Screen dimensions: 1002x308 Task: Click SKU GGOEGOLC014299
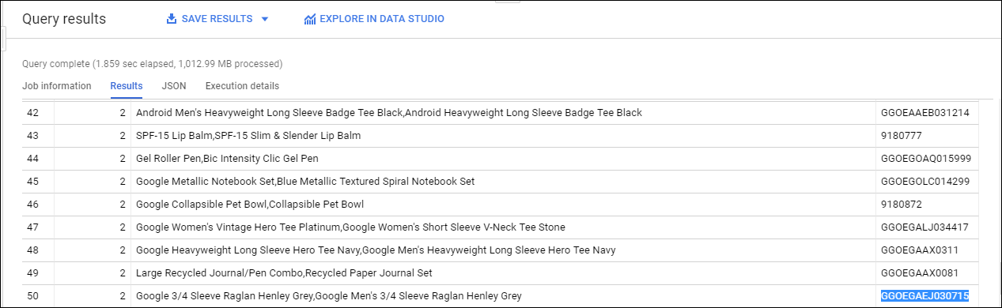tap(925, 182)
